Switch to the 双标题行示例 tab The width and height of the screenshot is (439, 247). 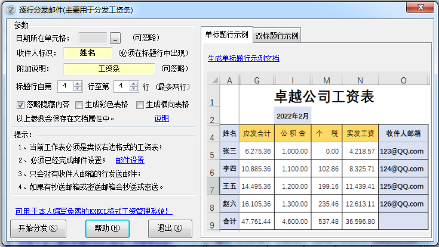point(277,35)
